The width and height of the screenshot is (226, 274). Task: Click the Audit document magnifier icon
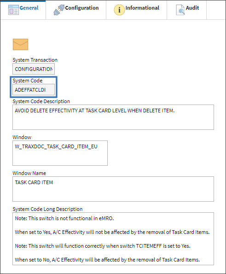(180, 10)
